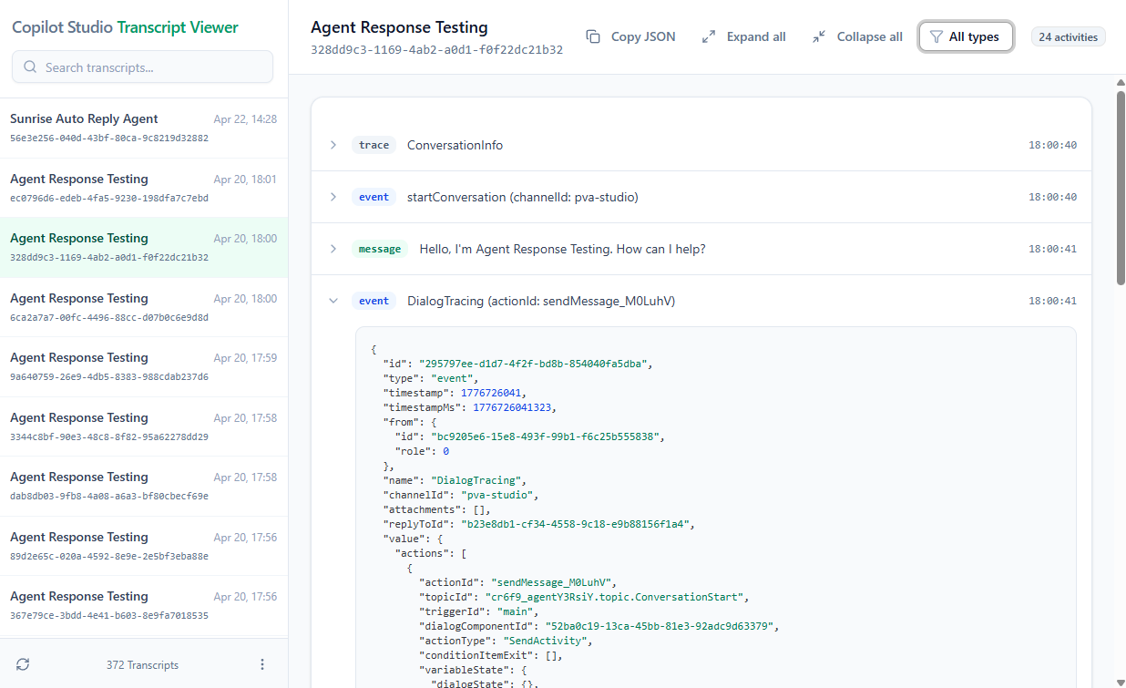Click Expand all button text
The width and height of the screenshot is (1126, 688).
point(756,36)
